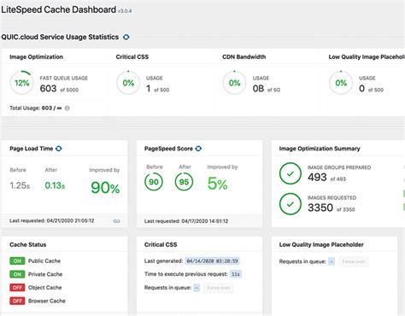Click Images Requested checkmark circle
The height and width of the screenshot is (316, 405).
pos(291,204)
